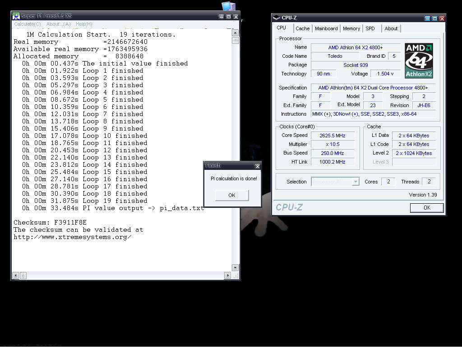Image resolution: width=462 pixels, height=347 pixels.
Task: Click the Super PI vertical scrollbar thumb
Action: (235, 40)
